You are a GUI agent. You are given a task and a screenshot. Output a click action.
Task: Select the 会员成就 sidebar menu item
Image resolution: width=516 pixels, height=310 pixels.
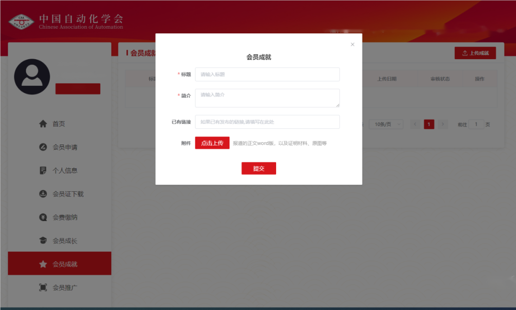click(60, 264)
